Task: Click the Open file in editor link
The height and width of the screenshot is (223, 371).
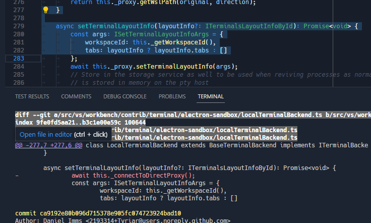Action: click(x=45, y=134)
